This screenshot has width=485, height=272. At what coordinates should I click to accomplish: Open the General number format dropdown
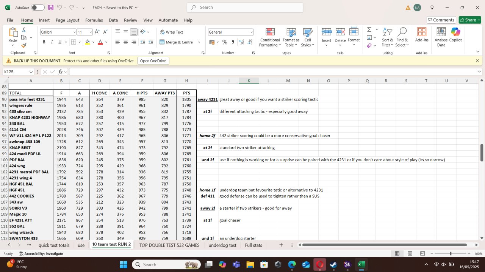[x=251, y=32]
